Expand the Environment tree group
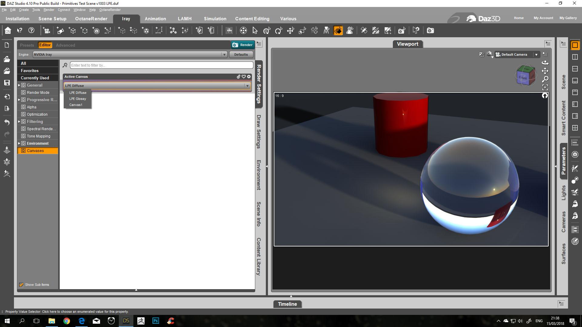 point(19,143)
